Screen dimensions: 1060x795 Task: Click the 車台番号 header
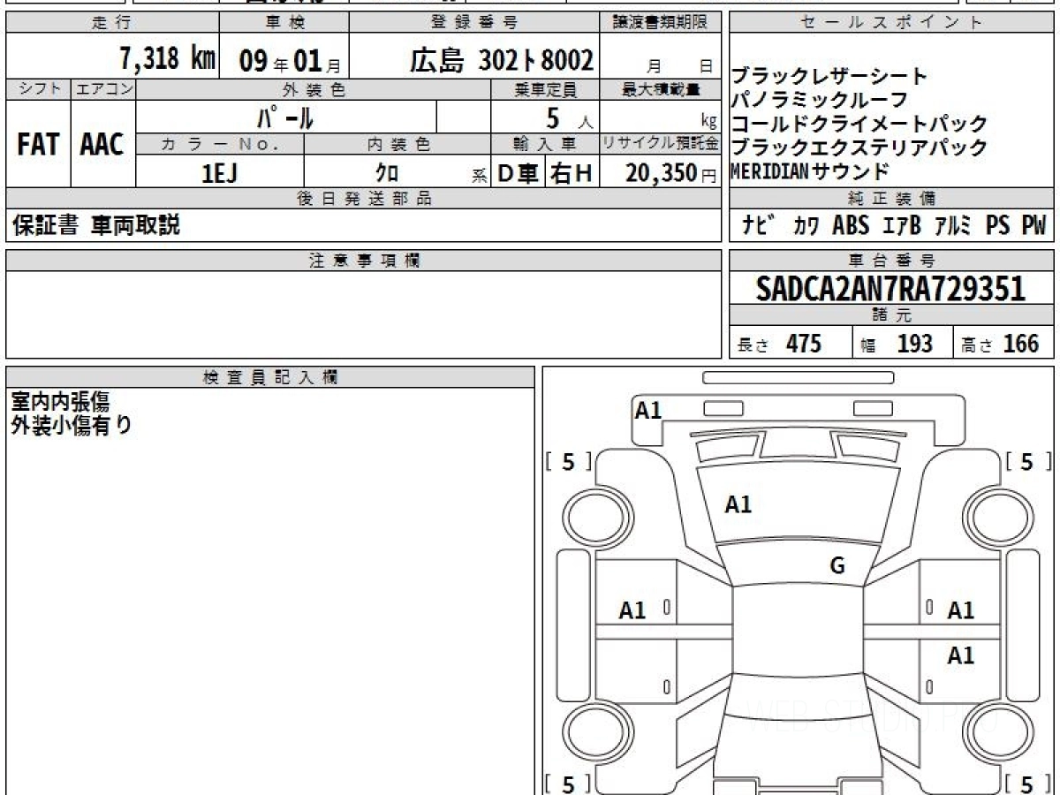click(892, 260)
